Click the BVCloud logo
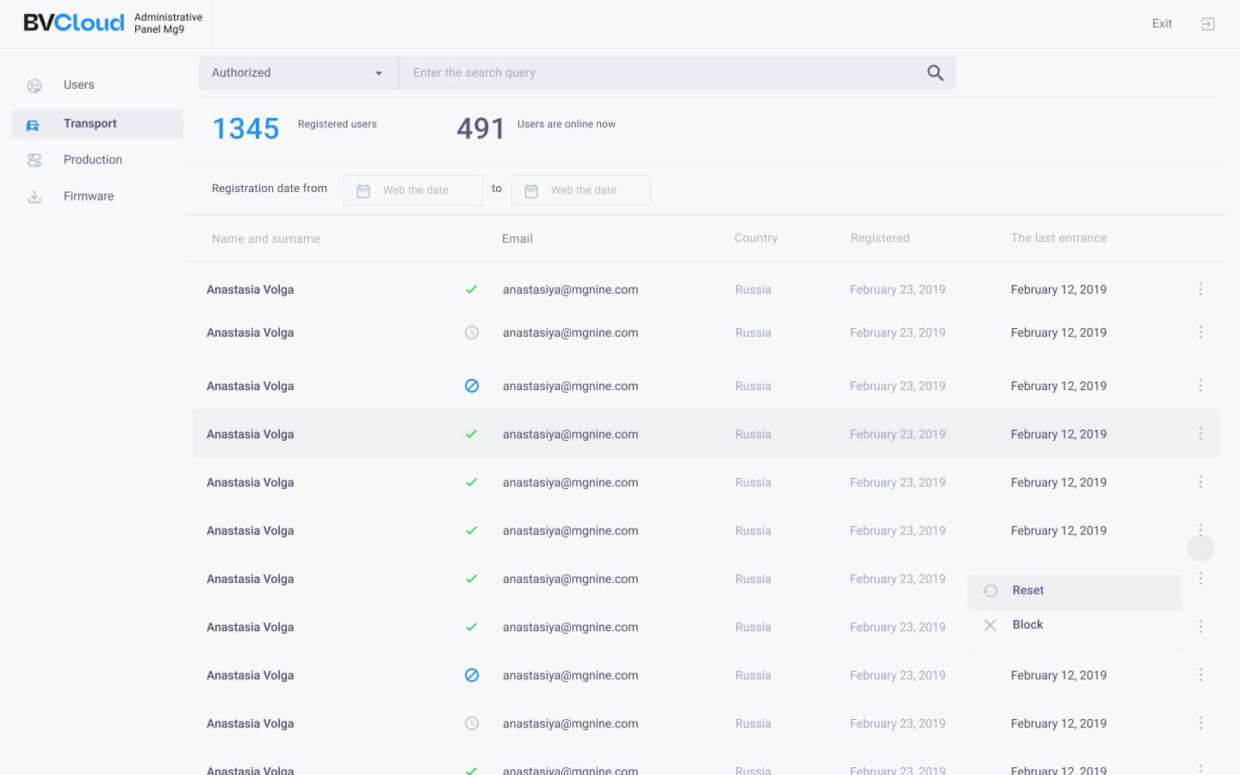1240x775 pixels. [x=74, y=23]
